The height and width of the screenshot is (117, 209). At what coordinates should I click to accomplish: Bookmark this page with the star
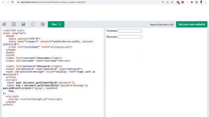click(172, 2)
